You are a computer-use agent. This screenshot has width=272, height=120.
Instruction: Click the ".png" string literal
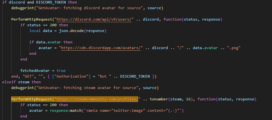234,48
